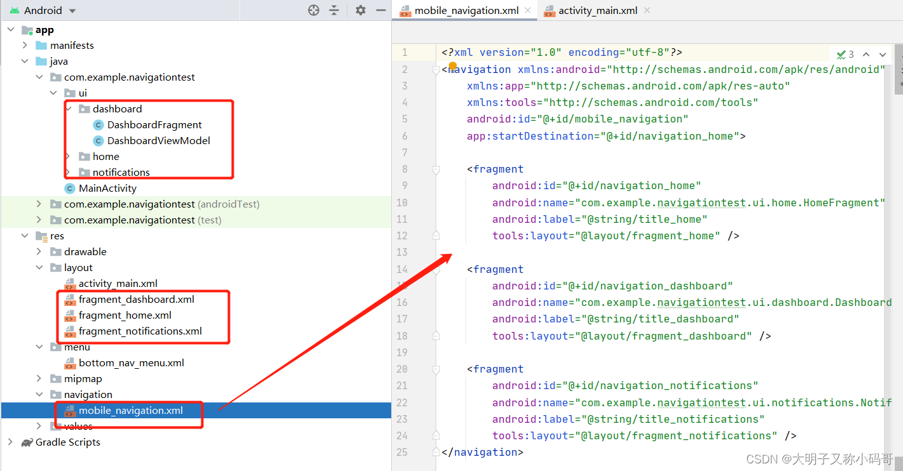Close the activity_main.xml tab
This screenshot has width=903, height=471.
tap(647, 10)
